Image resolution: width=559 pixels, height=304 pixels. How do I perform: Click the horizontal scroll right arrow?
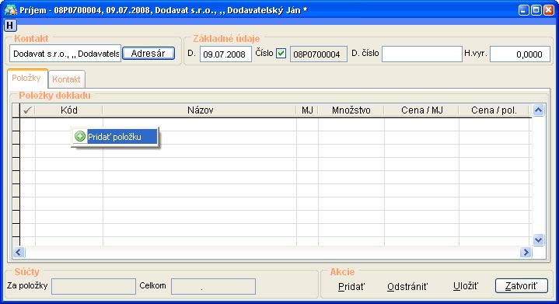point(526,253)
